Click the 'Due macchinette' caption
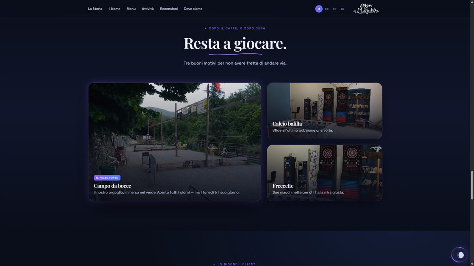 [308, 193]
